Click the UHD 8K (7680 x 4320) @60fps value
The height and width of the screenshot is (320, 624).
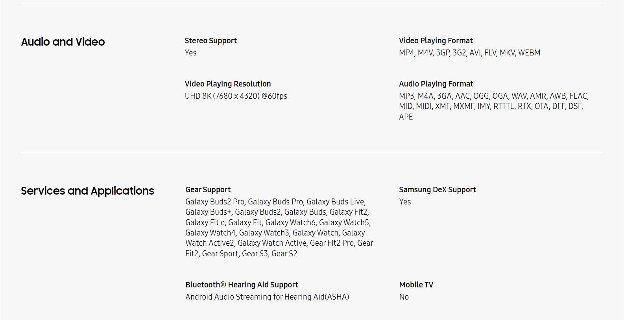(x=236, y=96)
